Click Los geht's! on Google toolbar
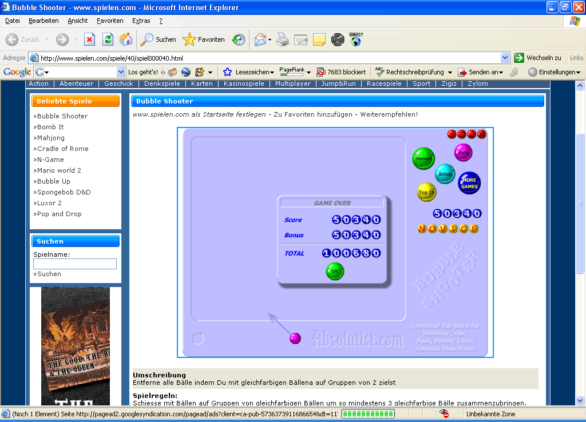Image resolution: width=586 pixels, height=422 pixels. tap(143, 72)
